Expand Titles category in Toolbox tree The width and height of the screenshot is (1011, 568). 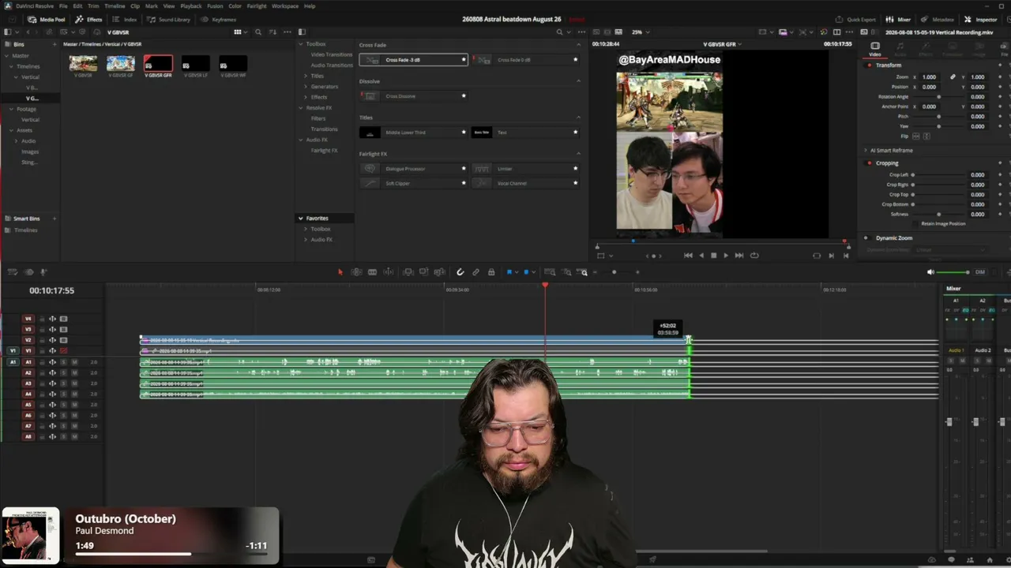click(x=306, y=76)
